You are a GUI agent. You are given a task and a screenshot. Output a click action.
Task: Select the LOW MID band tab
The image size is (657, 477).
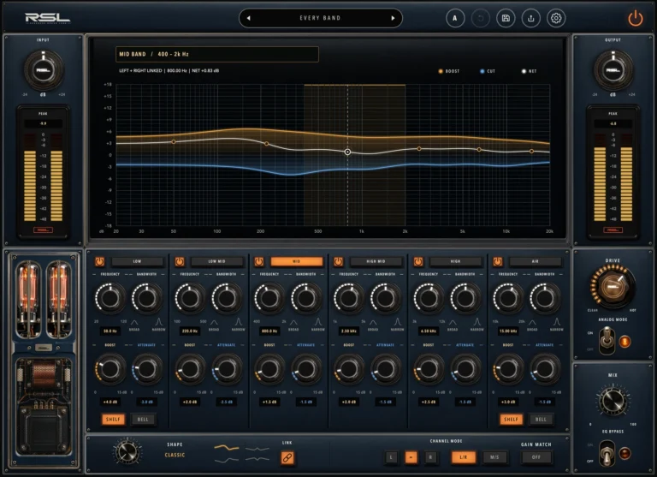217,261
